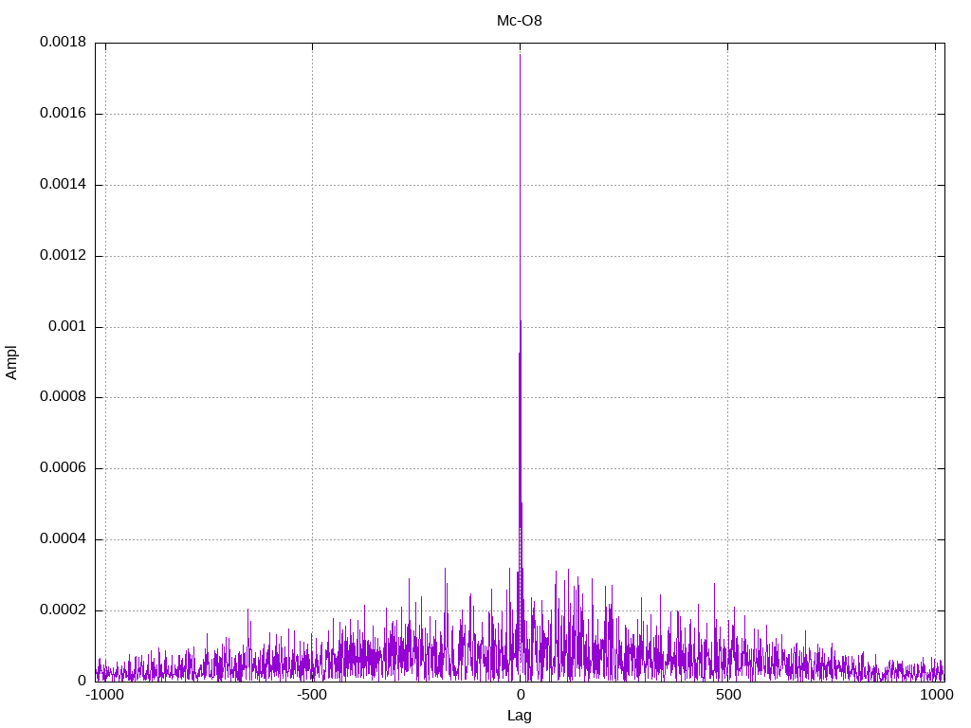Click the 500 x-axis tick label
This screenshot has width=971, height=728.
(x=727, y=695)
